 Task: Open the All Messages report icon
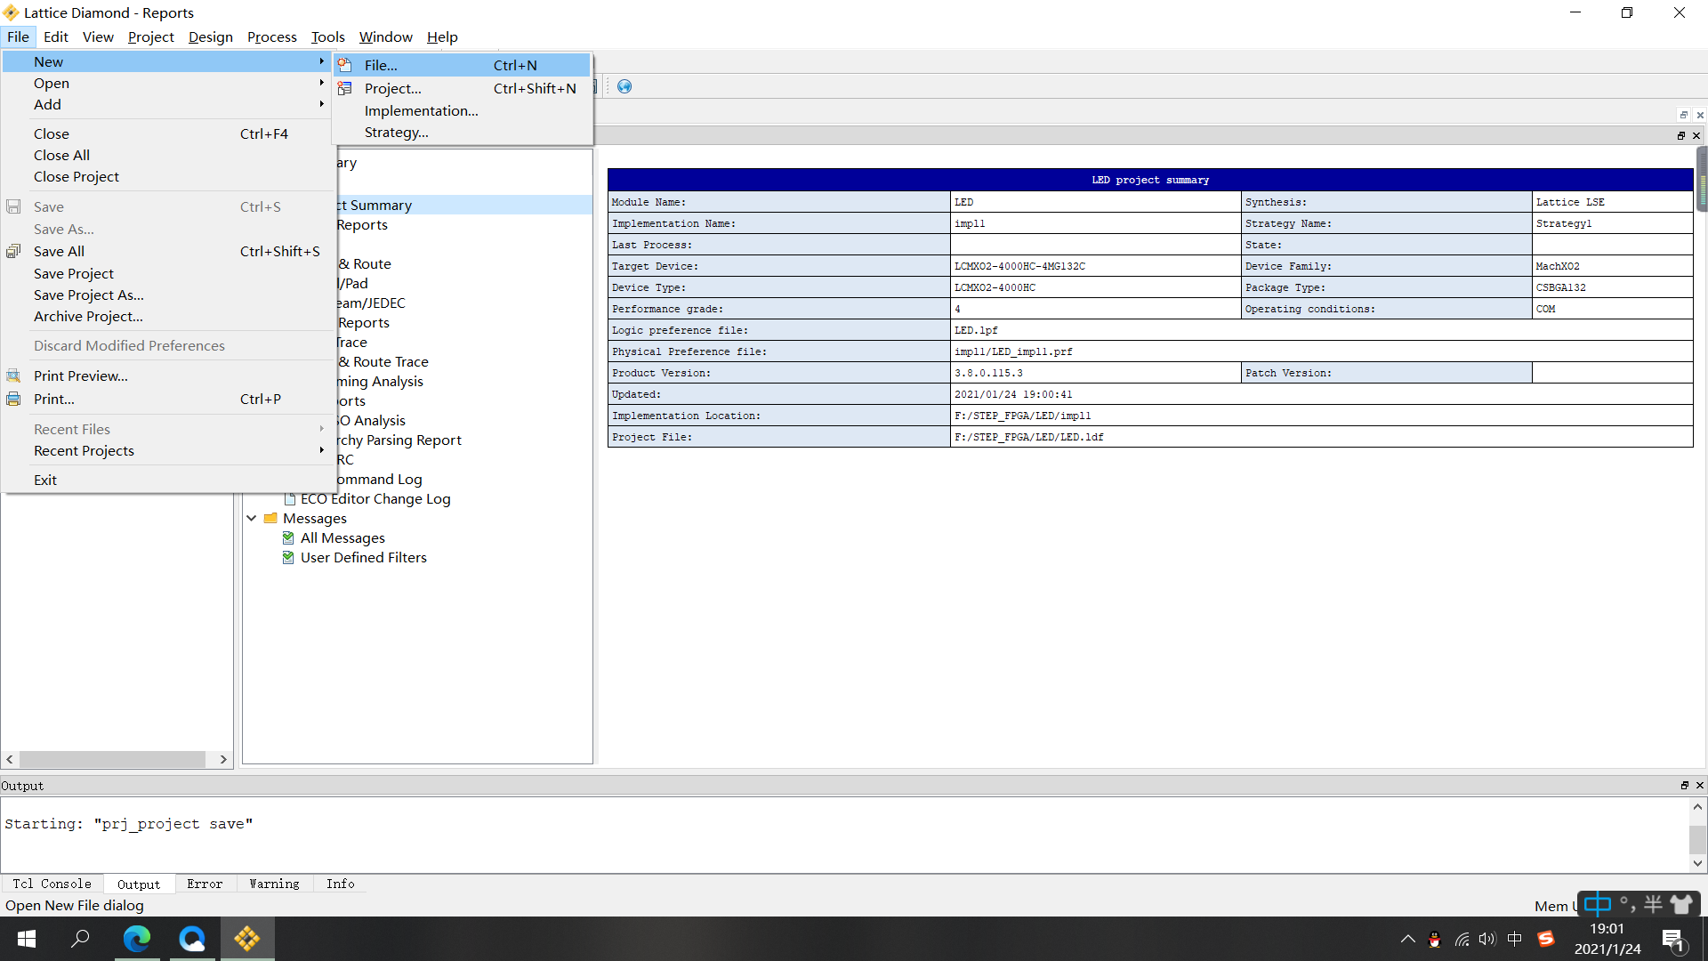click(x=288, y=538)
